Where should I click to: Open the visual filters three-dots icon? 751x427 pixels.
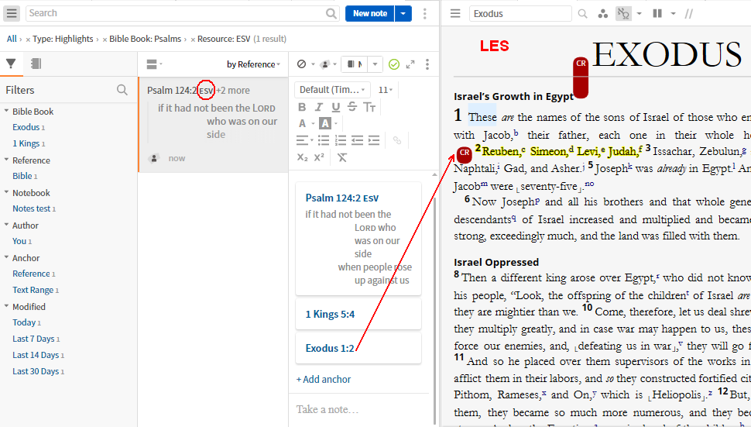click(x=603, y=13)
